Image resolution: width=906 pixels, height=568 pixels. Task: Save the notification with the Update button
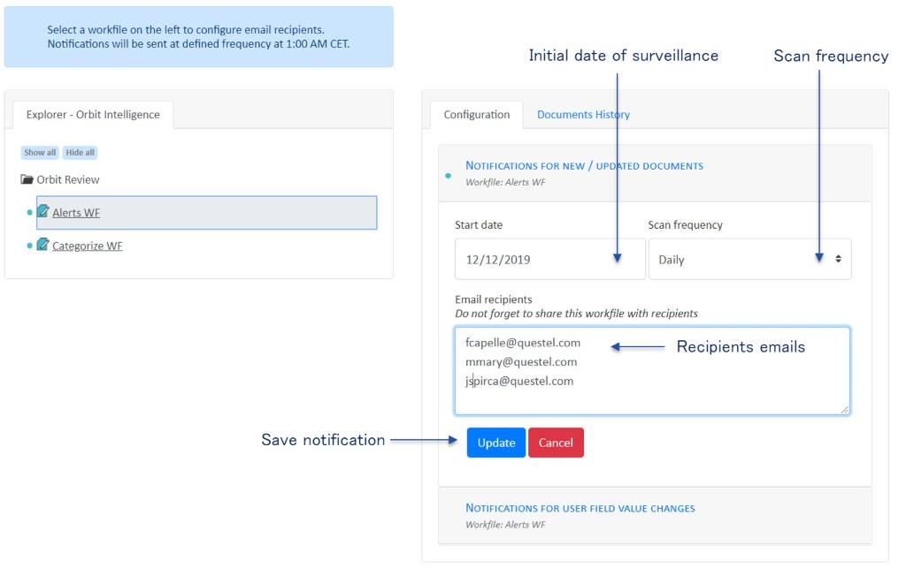[495, 443]
